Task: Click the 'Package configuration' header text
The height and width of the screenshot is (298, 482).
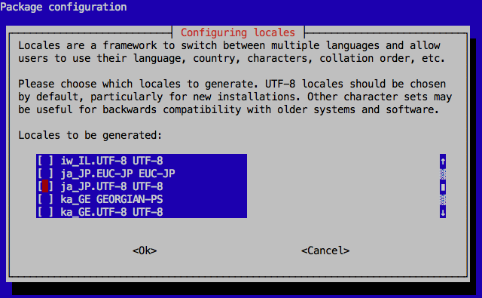Action: 63,7
